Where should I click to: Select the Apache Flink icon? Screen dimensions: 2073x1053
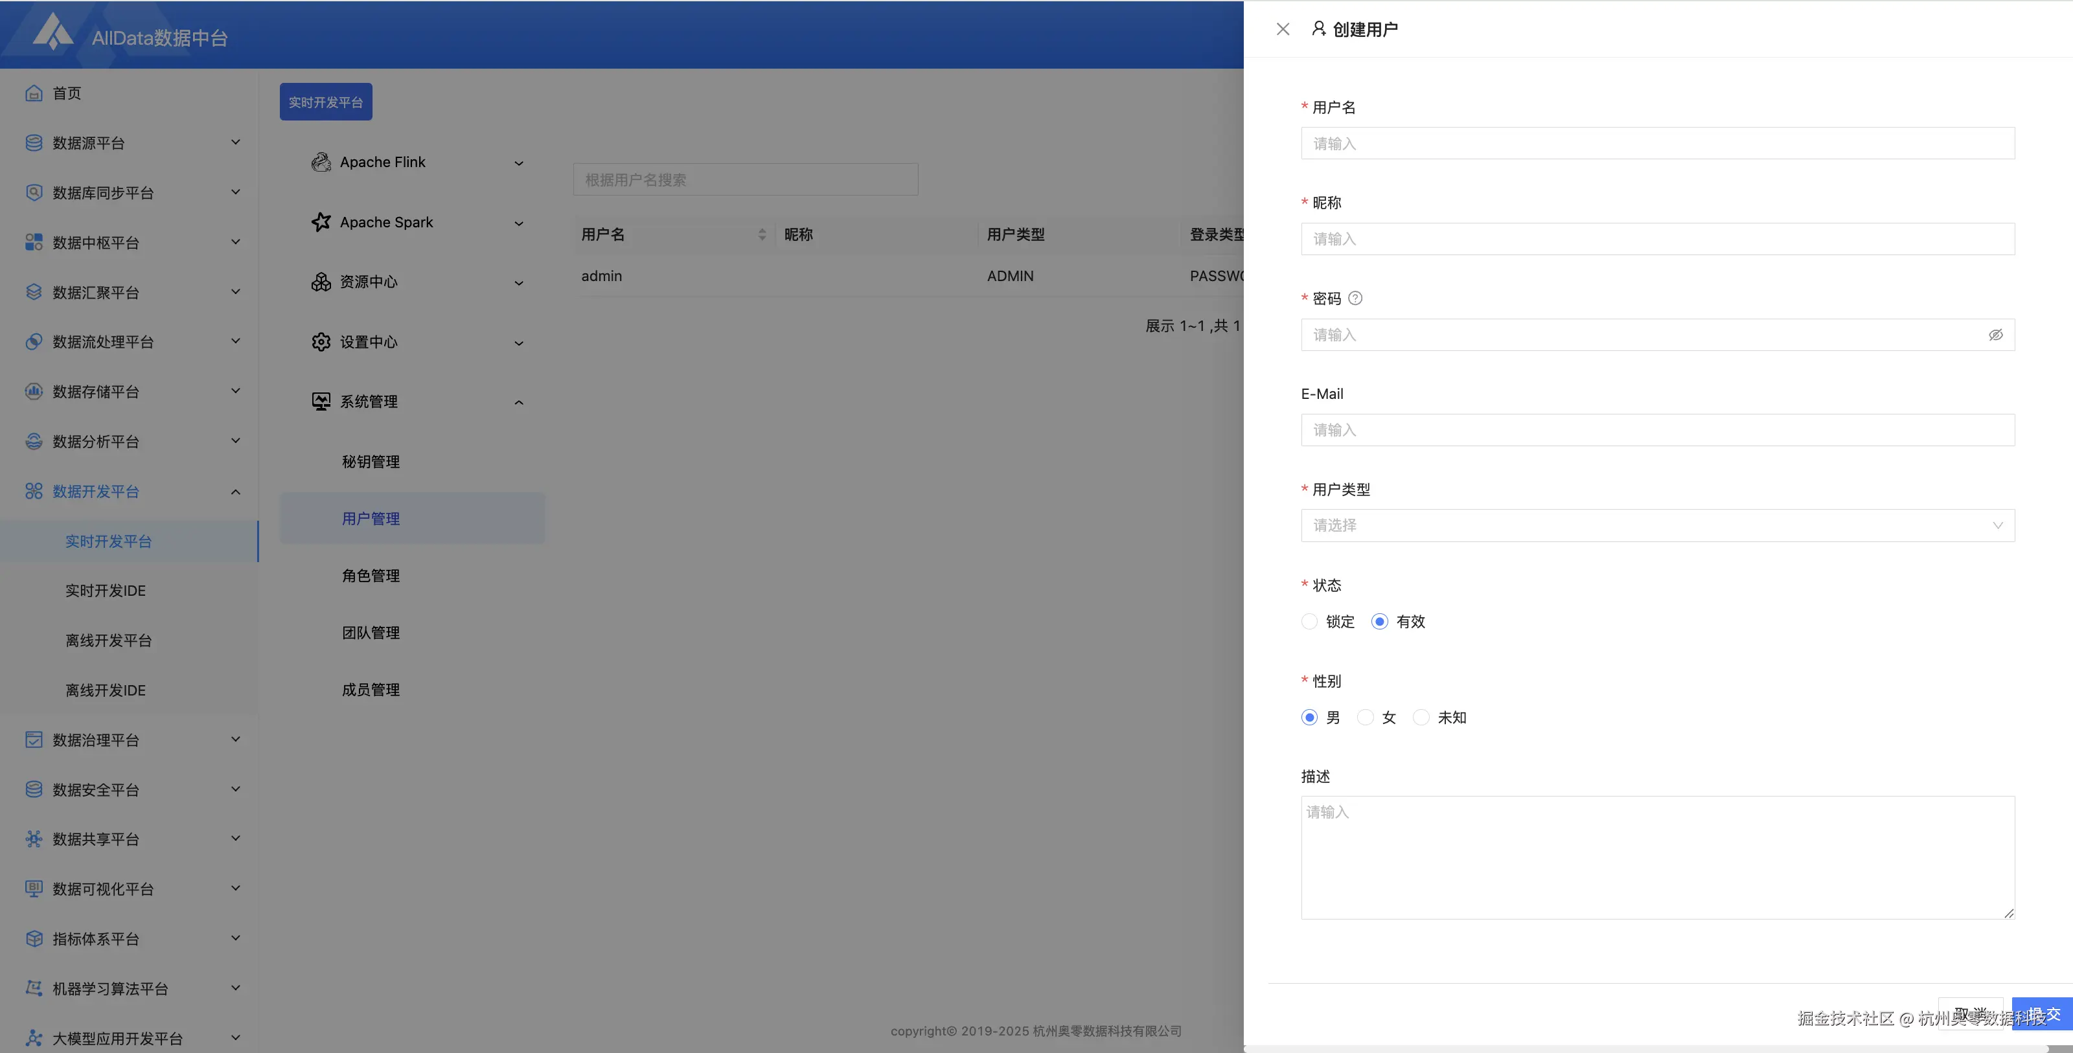[x=321, y=162]
